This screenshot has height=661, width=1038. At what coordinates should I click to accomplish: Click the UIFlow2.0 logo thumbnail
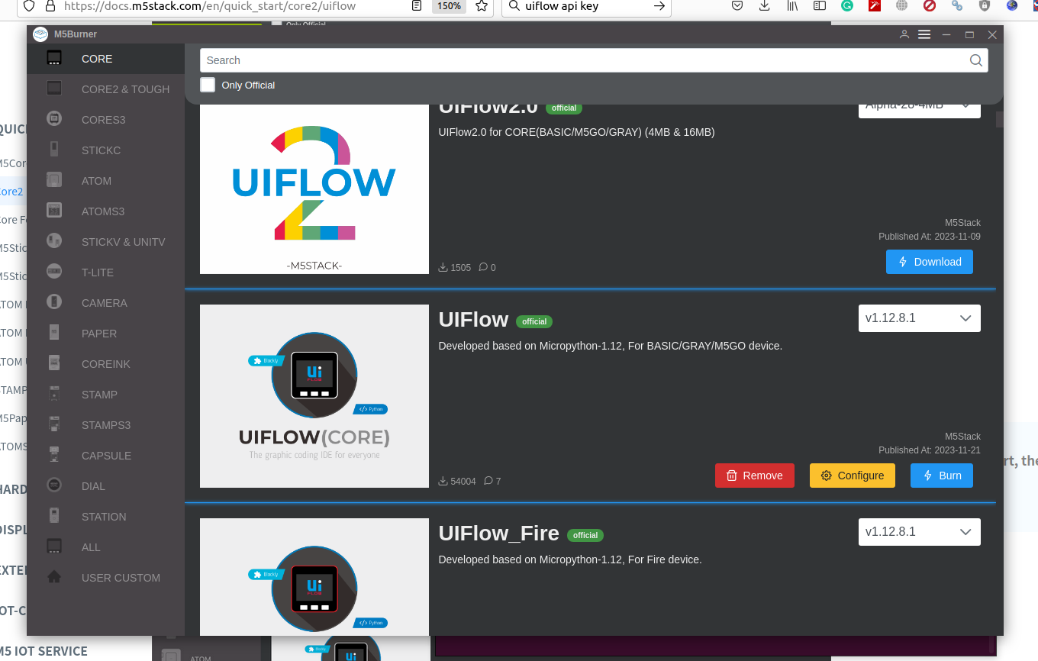314,189
